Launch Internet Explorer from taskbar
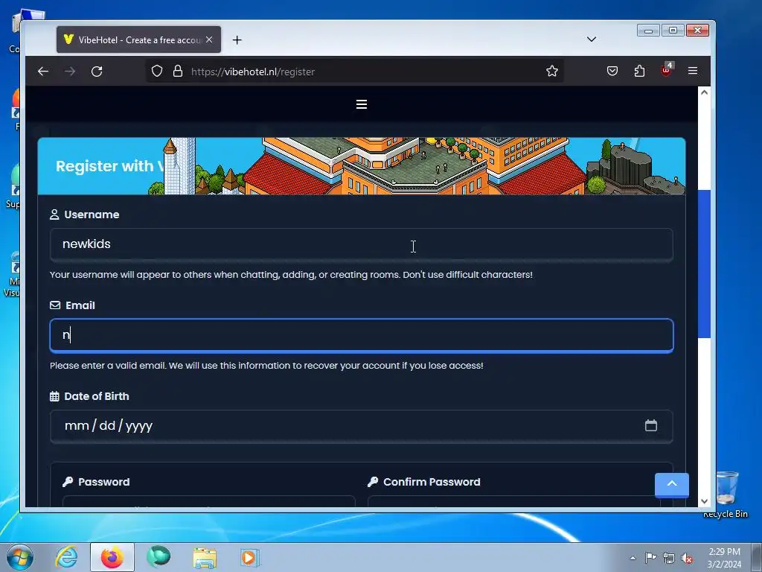This screenshot has height=572, width=762. pos(66,557)
